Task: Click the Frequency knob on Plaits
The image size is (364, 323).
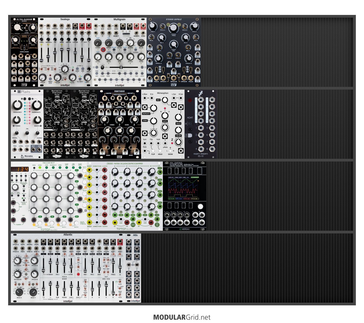Action: point(18,105)
